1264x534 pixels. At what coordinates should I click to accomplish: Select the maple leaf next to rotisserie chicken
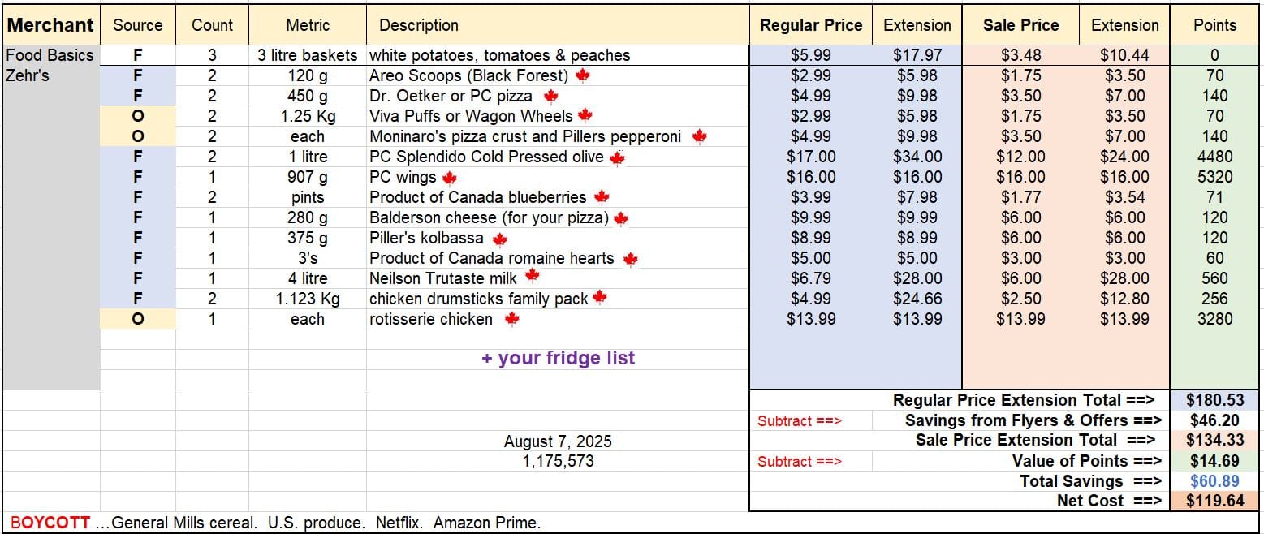(x=511, y=319)
